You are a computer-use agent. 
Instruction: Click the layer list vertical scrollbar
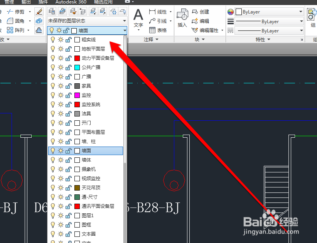point(125,139)
